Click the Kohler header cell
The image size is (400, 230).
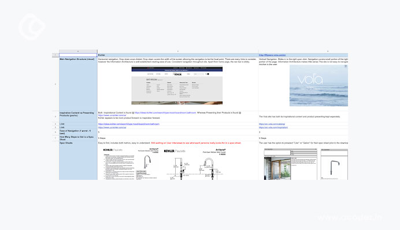coord(178,55)
